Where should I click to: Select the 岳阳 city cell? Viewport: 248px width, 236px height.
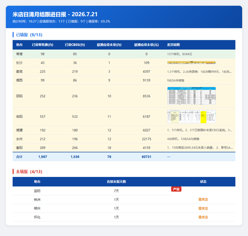[x=19, y=117]
